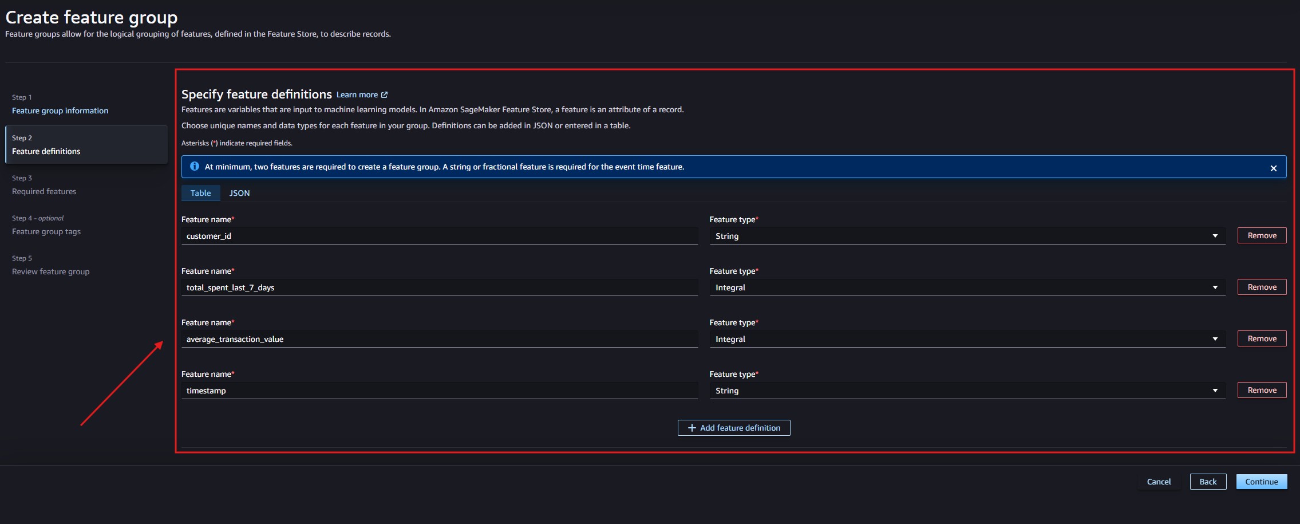Expand Feature type dropdown for total_spent_last_7_days

(x=967, y=287)
